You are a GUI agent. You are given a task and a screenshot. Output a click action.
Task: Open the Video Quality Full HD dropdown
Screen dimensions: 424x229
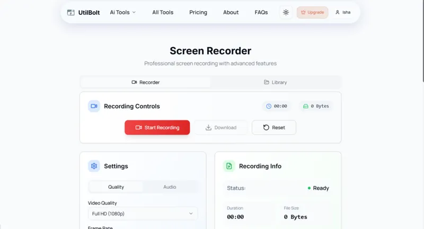[143, 214]
